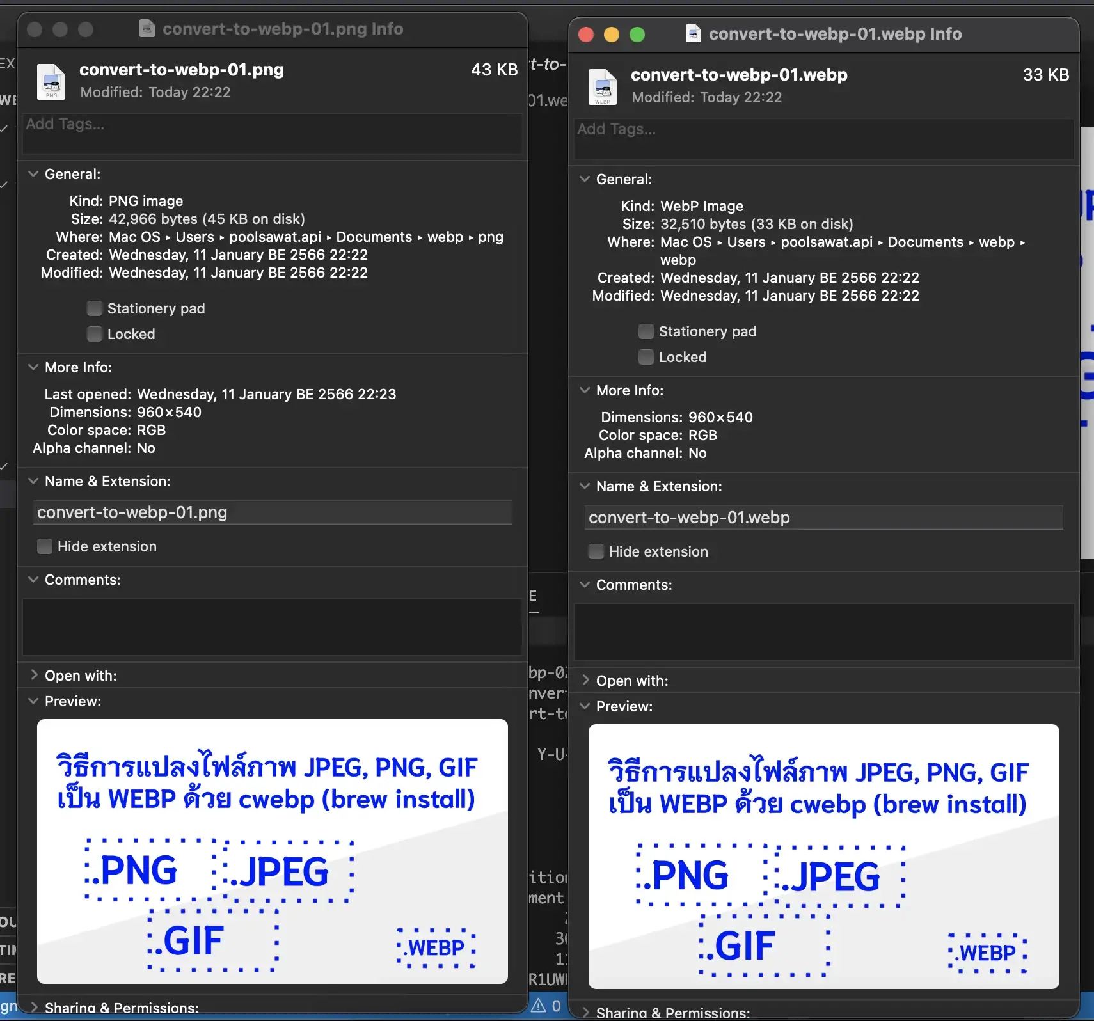Click the 33 KB size in webp header
Screen dimensions: 1094x1021
pyautogui.click(x=1046, y=75)
